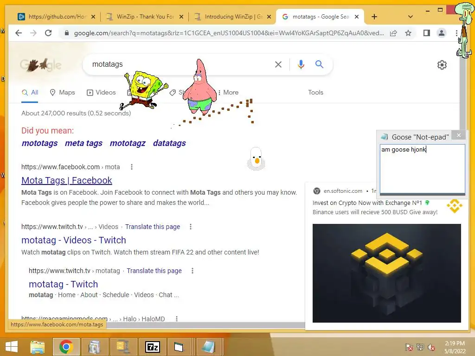Screen dimensions: 475x356
Task: Click the datatags suggestion
Action: click(x=169, y=143)
